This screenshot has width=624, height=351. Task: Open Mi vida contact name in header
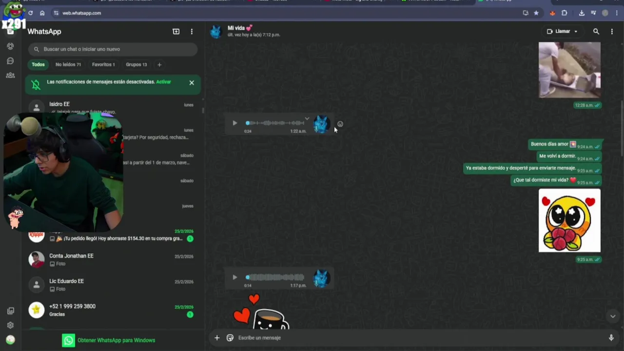click(x=239, y=28)
